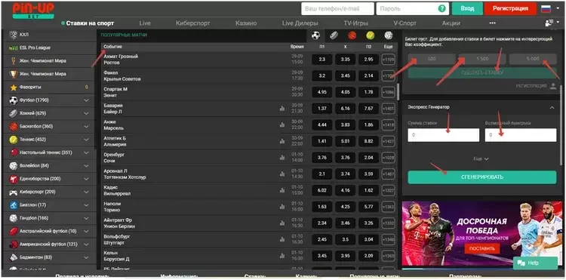The image size is (566, 280).
Task: Click the СГЕНЕРИРОВАТЬ button
Action: point(482,177)
